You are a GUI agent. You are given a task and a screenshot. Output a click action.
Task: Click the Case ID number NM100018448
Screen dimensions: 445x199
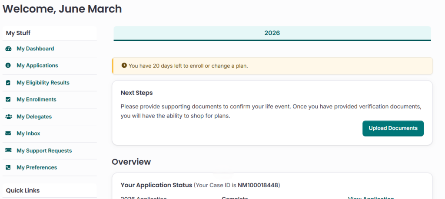click(x=258, y=185)
